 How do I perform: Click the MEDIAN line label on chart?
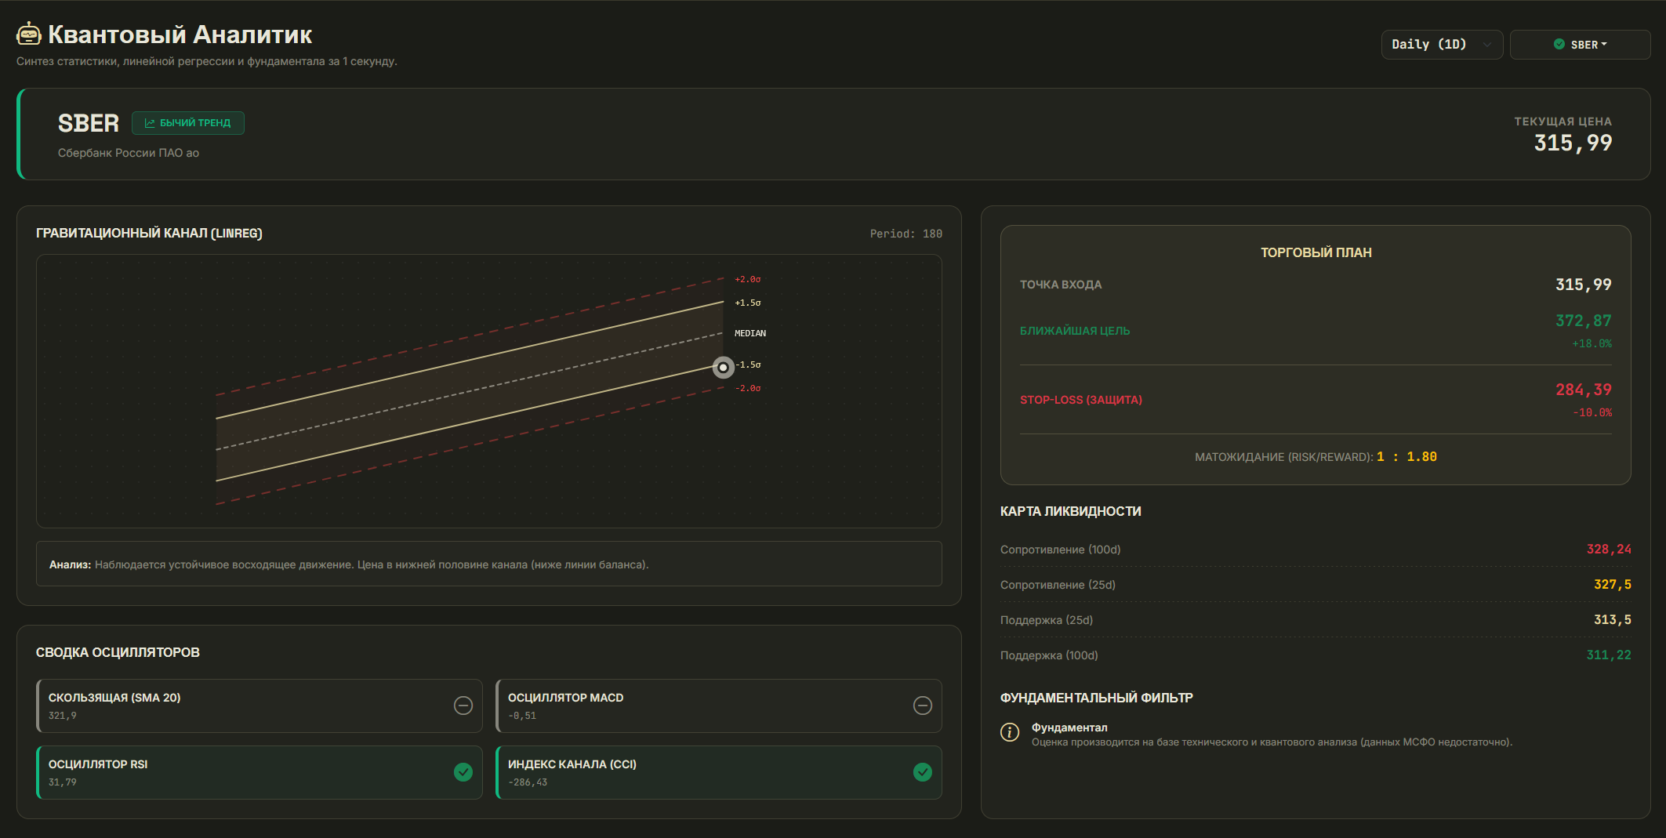point(750,333)
